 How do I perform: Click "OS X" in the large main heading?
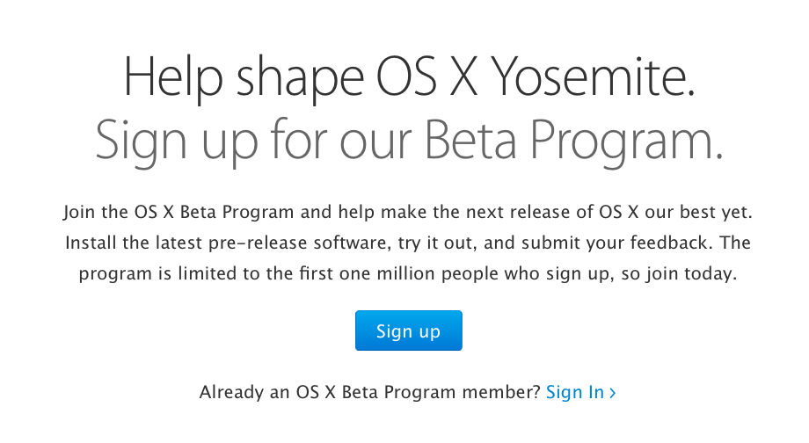tap(426, 77)
